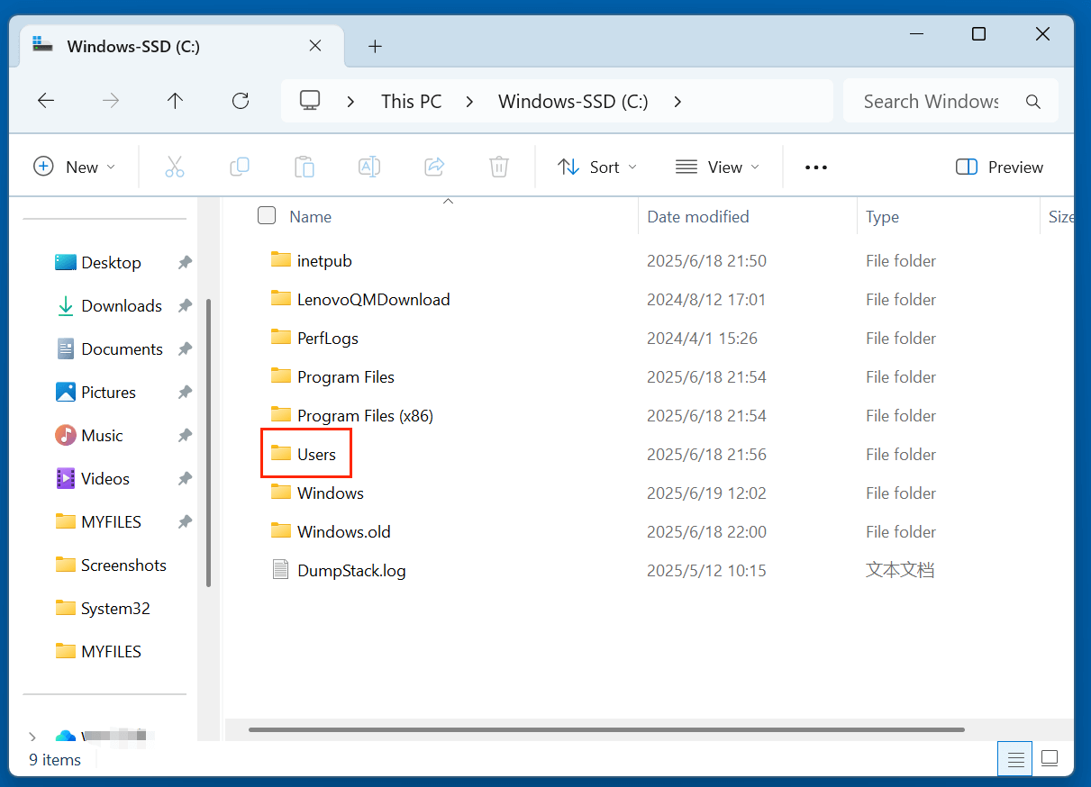Toggle the select-all checkbox above the file list
Viewport: 1091px width, 787px height.
point(267,215)
